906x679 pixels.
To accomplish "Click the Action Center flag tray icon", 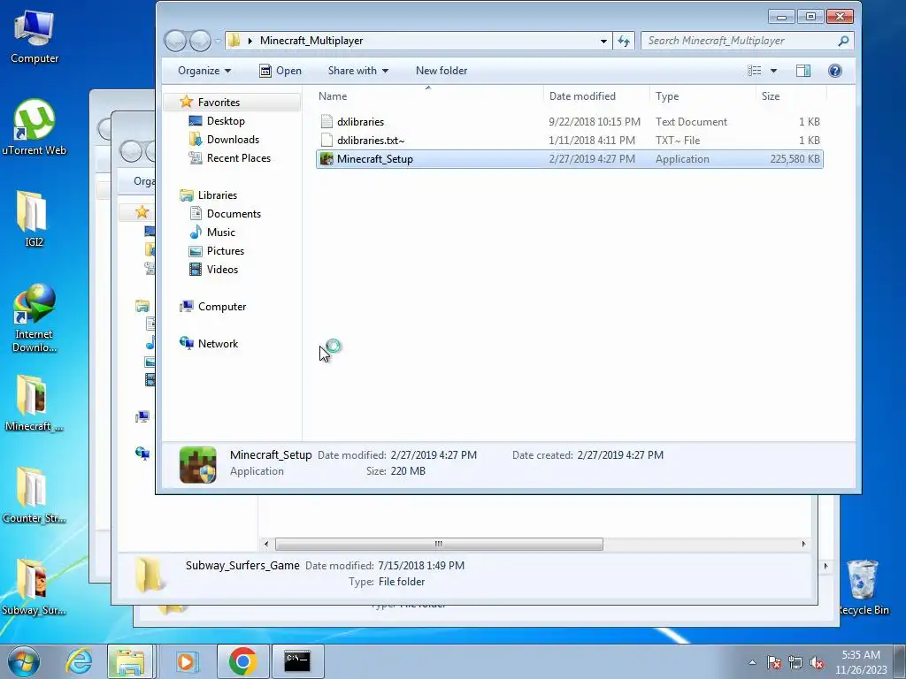I will [x=774, y=663].
